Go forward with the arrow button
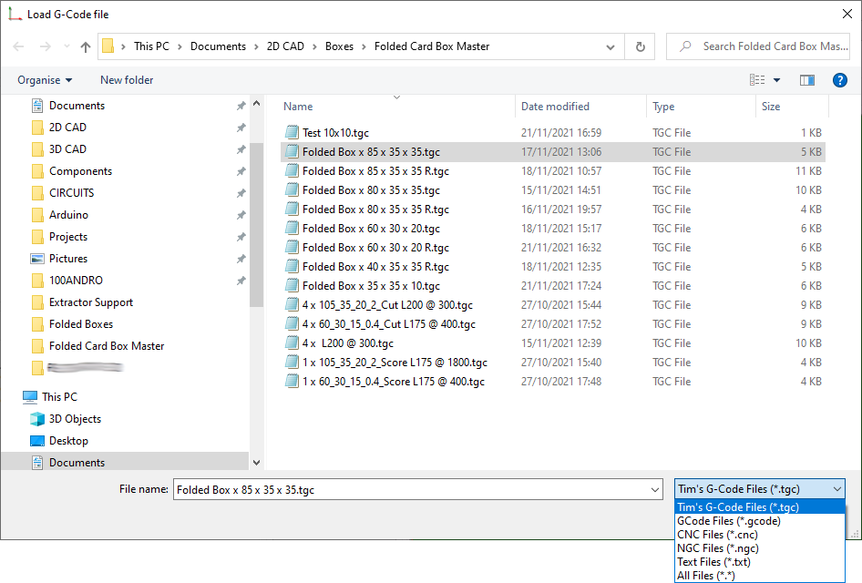The image size is (862, 583). pos(46,46)
